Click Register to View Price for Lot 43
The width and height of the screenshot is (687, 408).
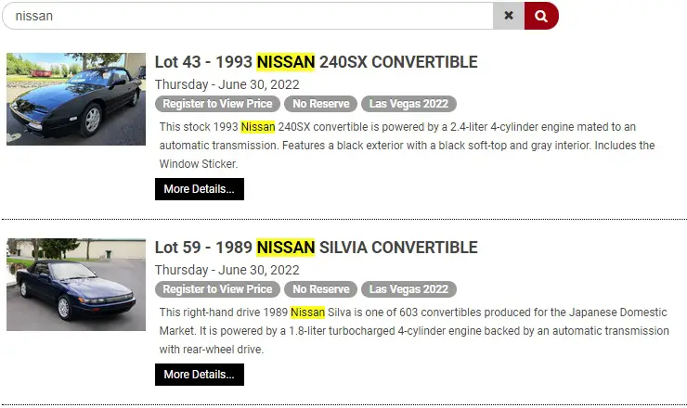pos(217,104)
